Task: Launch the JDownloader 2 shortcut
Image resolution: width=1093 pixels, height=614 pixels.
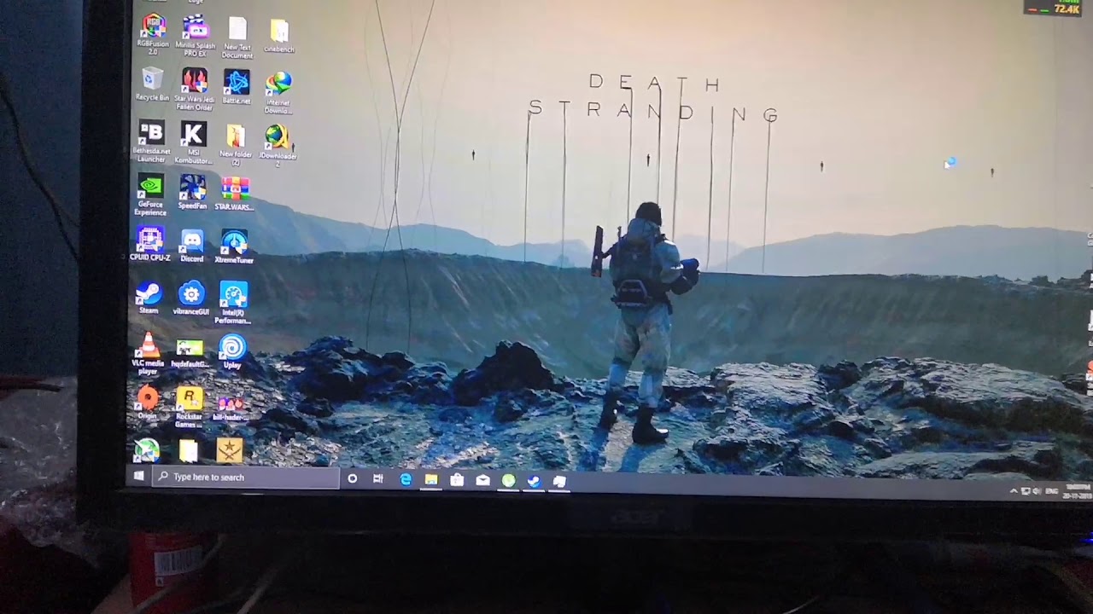Action: point(278,145)
